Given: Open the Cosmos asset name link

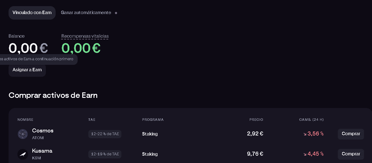Looking at the screenshot, I should pos(43,131).
